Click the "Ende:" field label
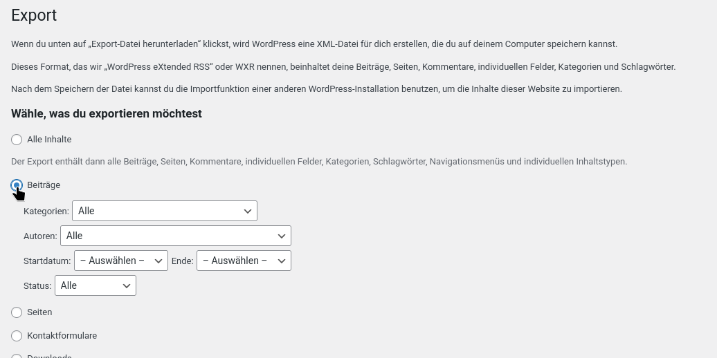Screen dimensions: 717x358 tap(182, 261)
